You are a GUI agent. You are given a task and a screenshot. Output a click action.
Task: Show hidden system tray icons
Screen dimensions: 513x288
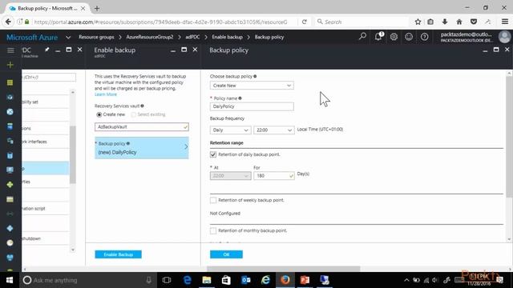[406, 280]
